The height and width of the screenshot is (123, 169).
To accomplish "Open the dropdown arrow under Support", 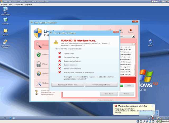I will click(133, 36).
